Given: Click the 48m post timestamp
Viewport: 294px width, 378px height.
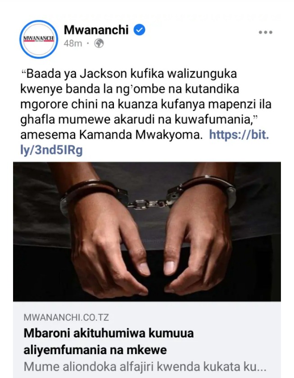Looking at the screenshot, I should click(73, 44).
